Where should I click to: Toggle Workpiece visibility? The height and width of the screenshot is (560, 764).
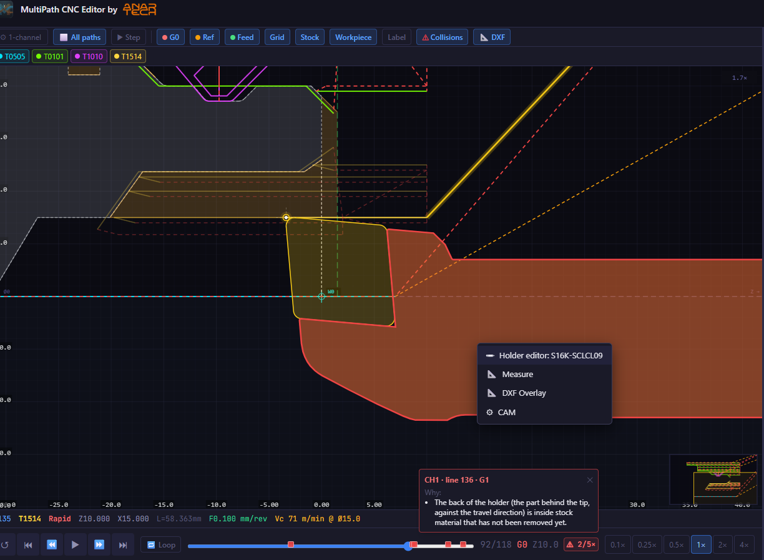353,37
